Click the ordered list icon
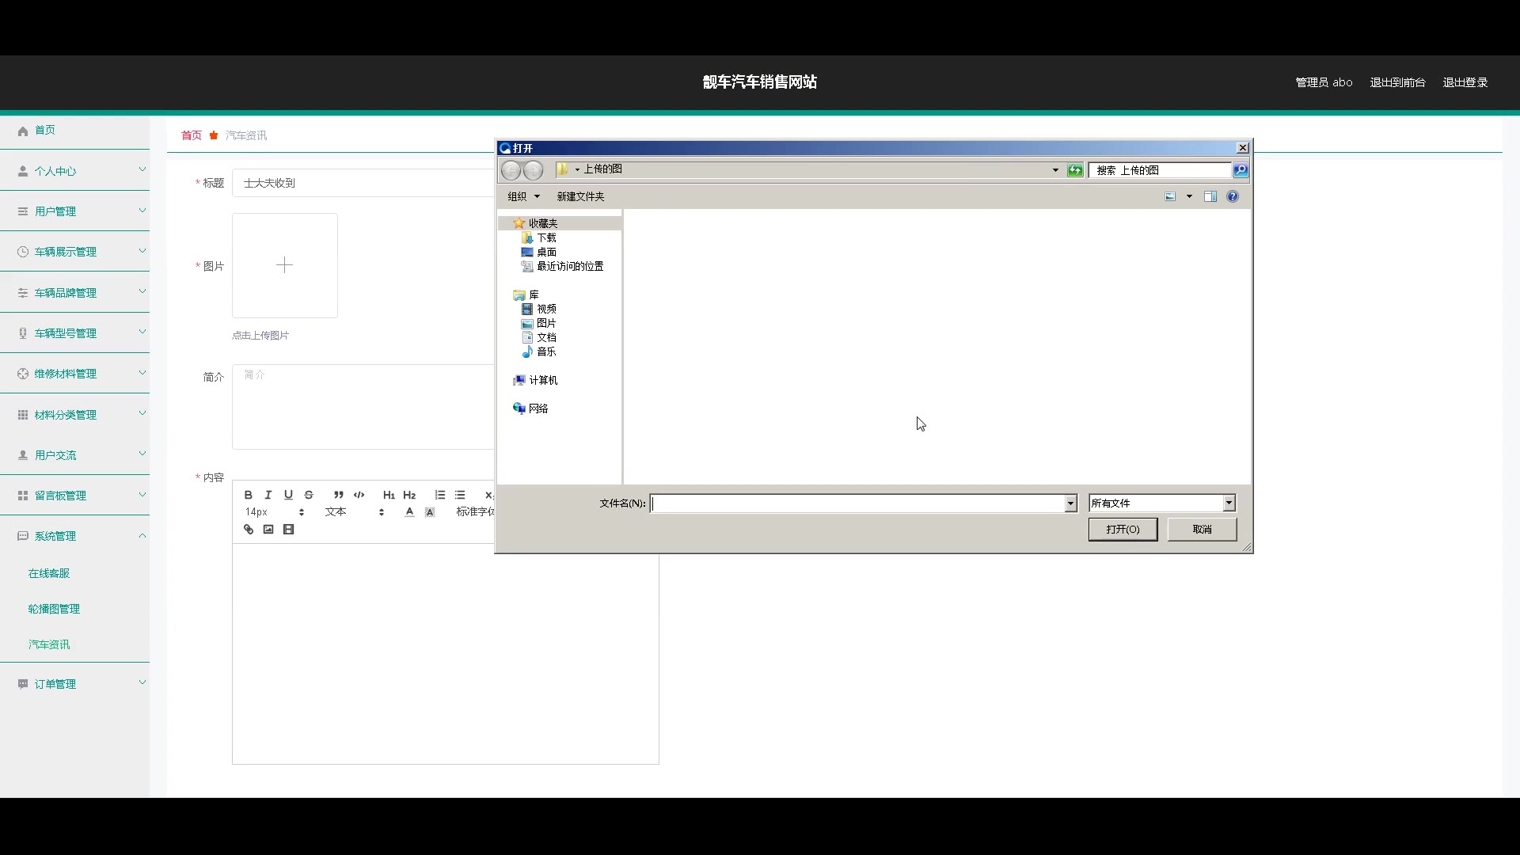The image size is (1520, 855). tap(440, 495)
